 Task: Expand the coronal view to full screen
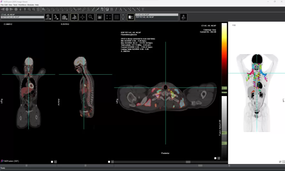pyautogui.click(x=55, y=162)
